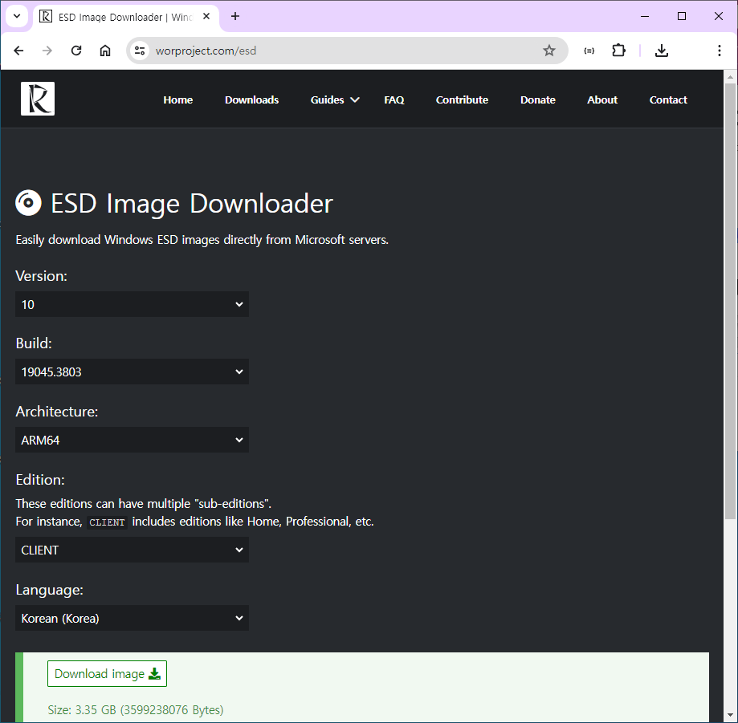Screen dimensions: 738x723
Task: Open the Donate navigation link
Action: (537, 100)
